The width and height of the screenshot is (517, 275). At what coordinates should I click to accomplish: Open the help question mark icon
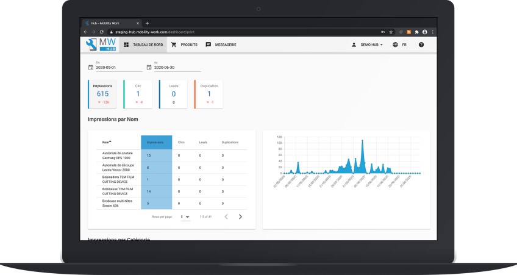[421, 45]
